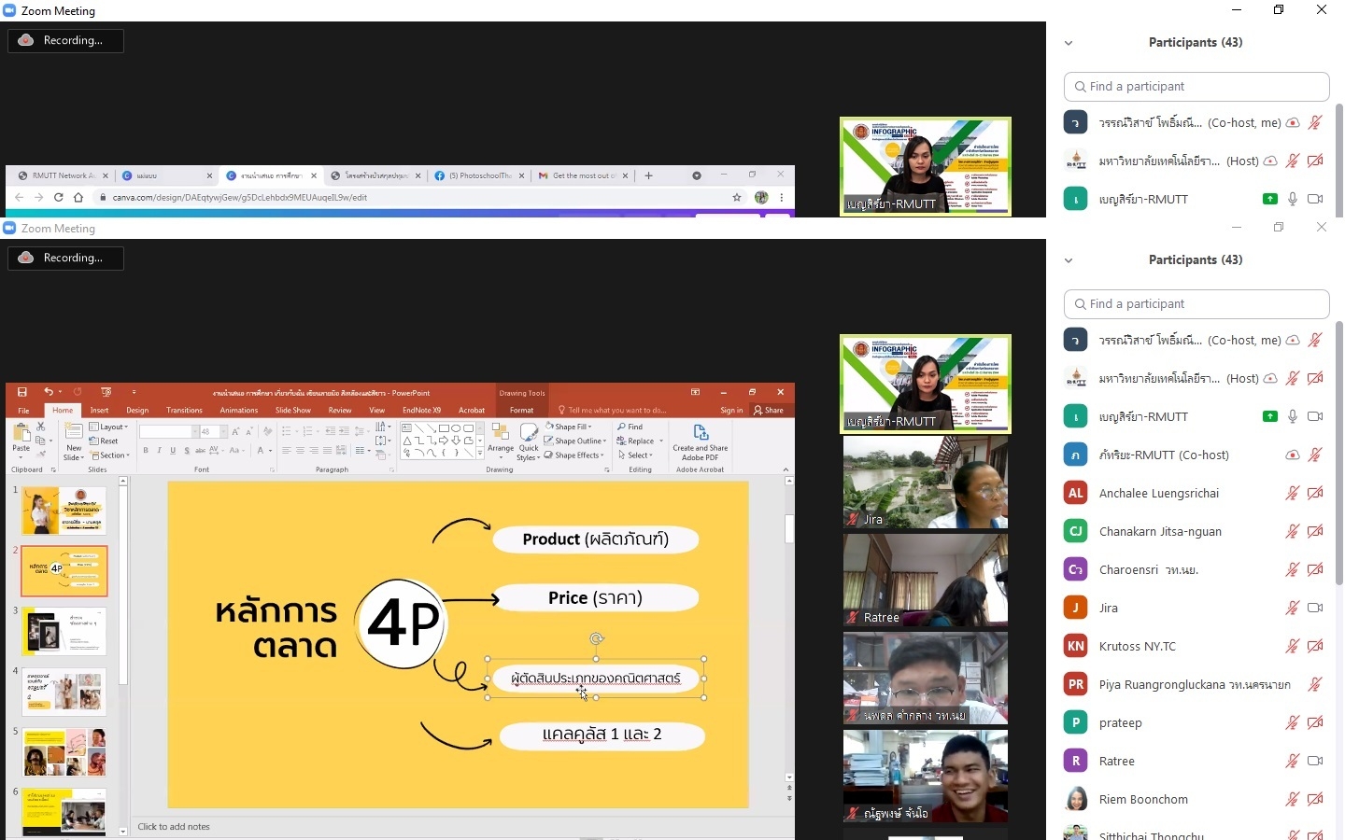This screenshot has width=1345, height=840.
Task: Open a new Chrome tab with the plus icon
Action: pyautogui.click(x=648, y=175)
